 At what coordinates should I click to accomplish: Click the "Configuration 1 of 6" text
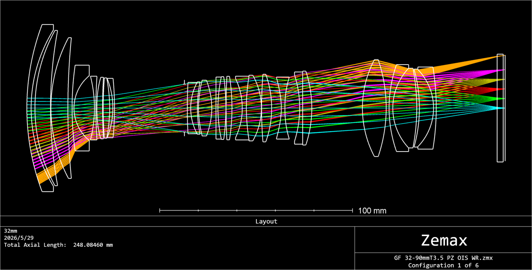443,265
